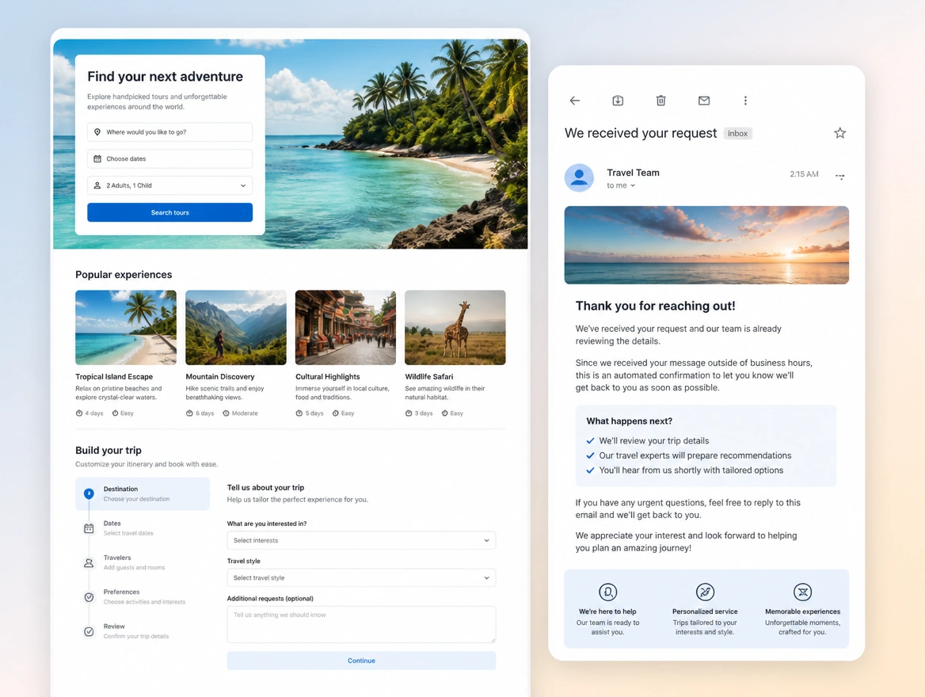Delete the email with the trash icon
This screenshot has width=925, height=697.
click(x=660, y=101)
